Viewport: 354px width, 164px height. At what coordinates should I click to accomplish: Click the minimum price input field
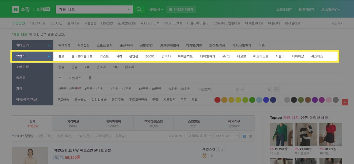click(x=226, y=89)
